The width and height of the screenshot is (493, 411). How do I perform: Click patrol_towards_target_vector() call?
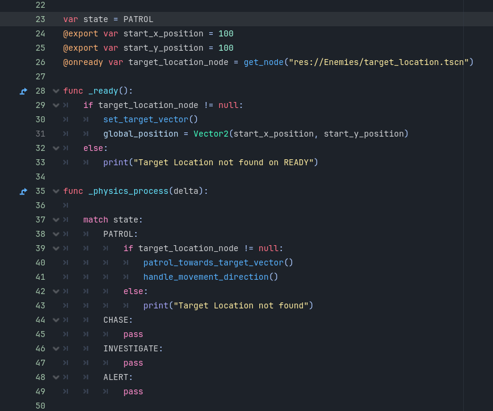[218, 263]
